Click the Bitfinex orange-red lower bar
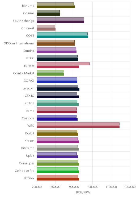The image size is (136, 197). (x=58, y=179)
